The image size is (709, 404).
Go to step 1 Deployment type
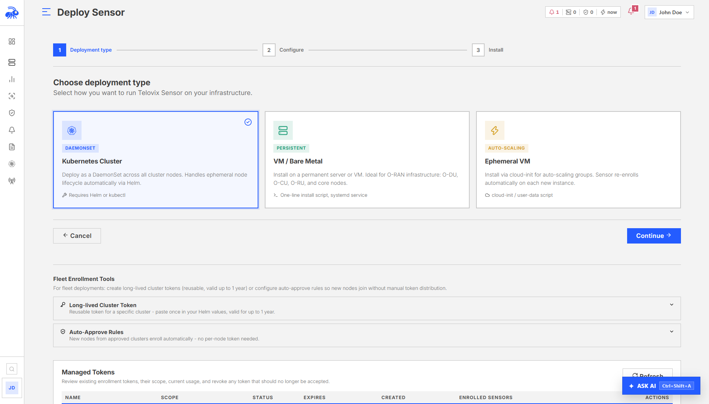coord(82,50)
